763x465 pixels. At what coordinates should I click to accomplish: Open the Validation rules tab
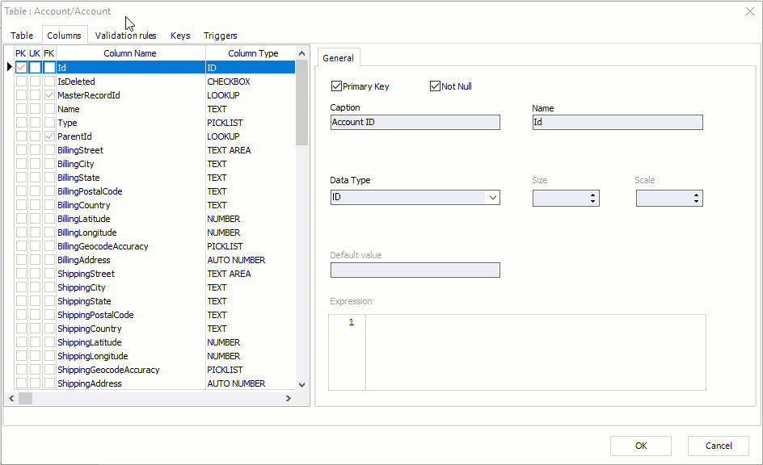coord(125,36)
